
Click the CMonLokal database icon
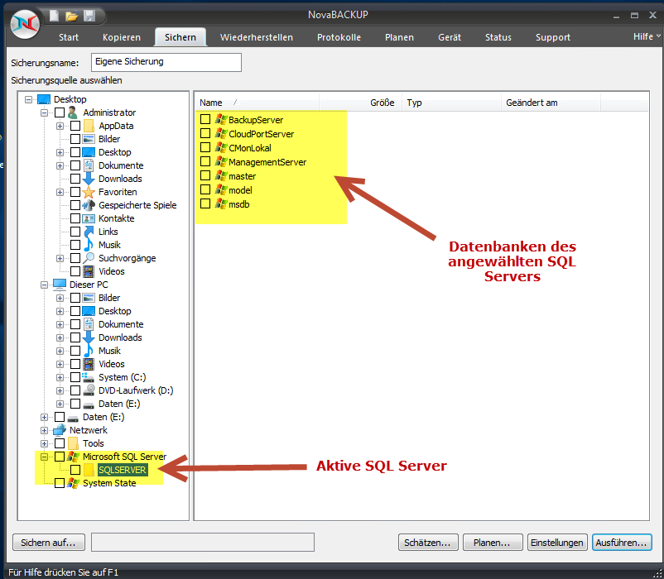[220, 147]
